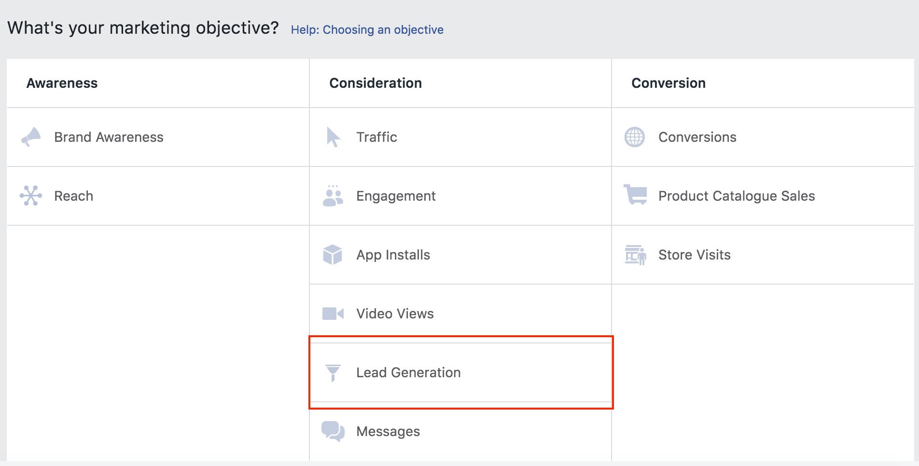Click the Conversion column header
The image size is (919, 466).
click(668, 83)
